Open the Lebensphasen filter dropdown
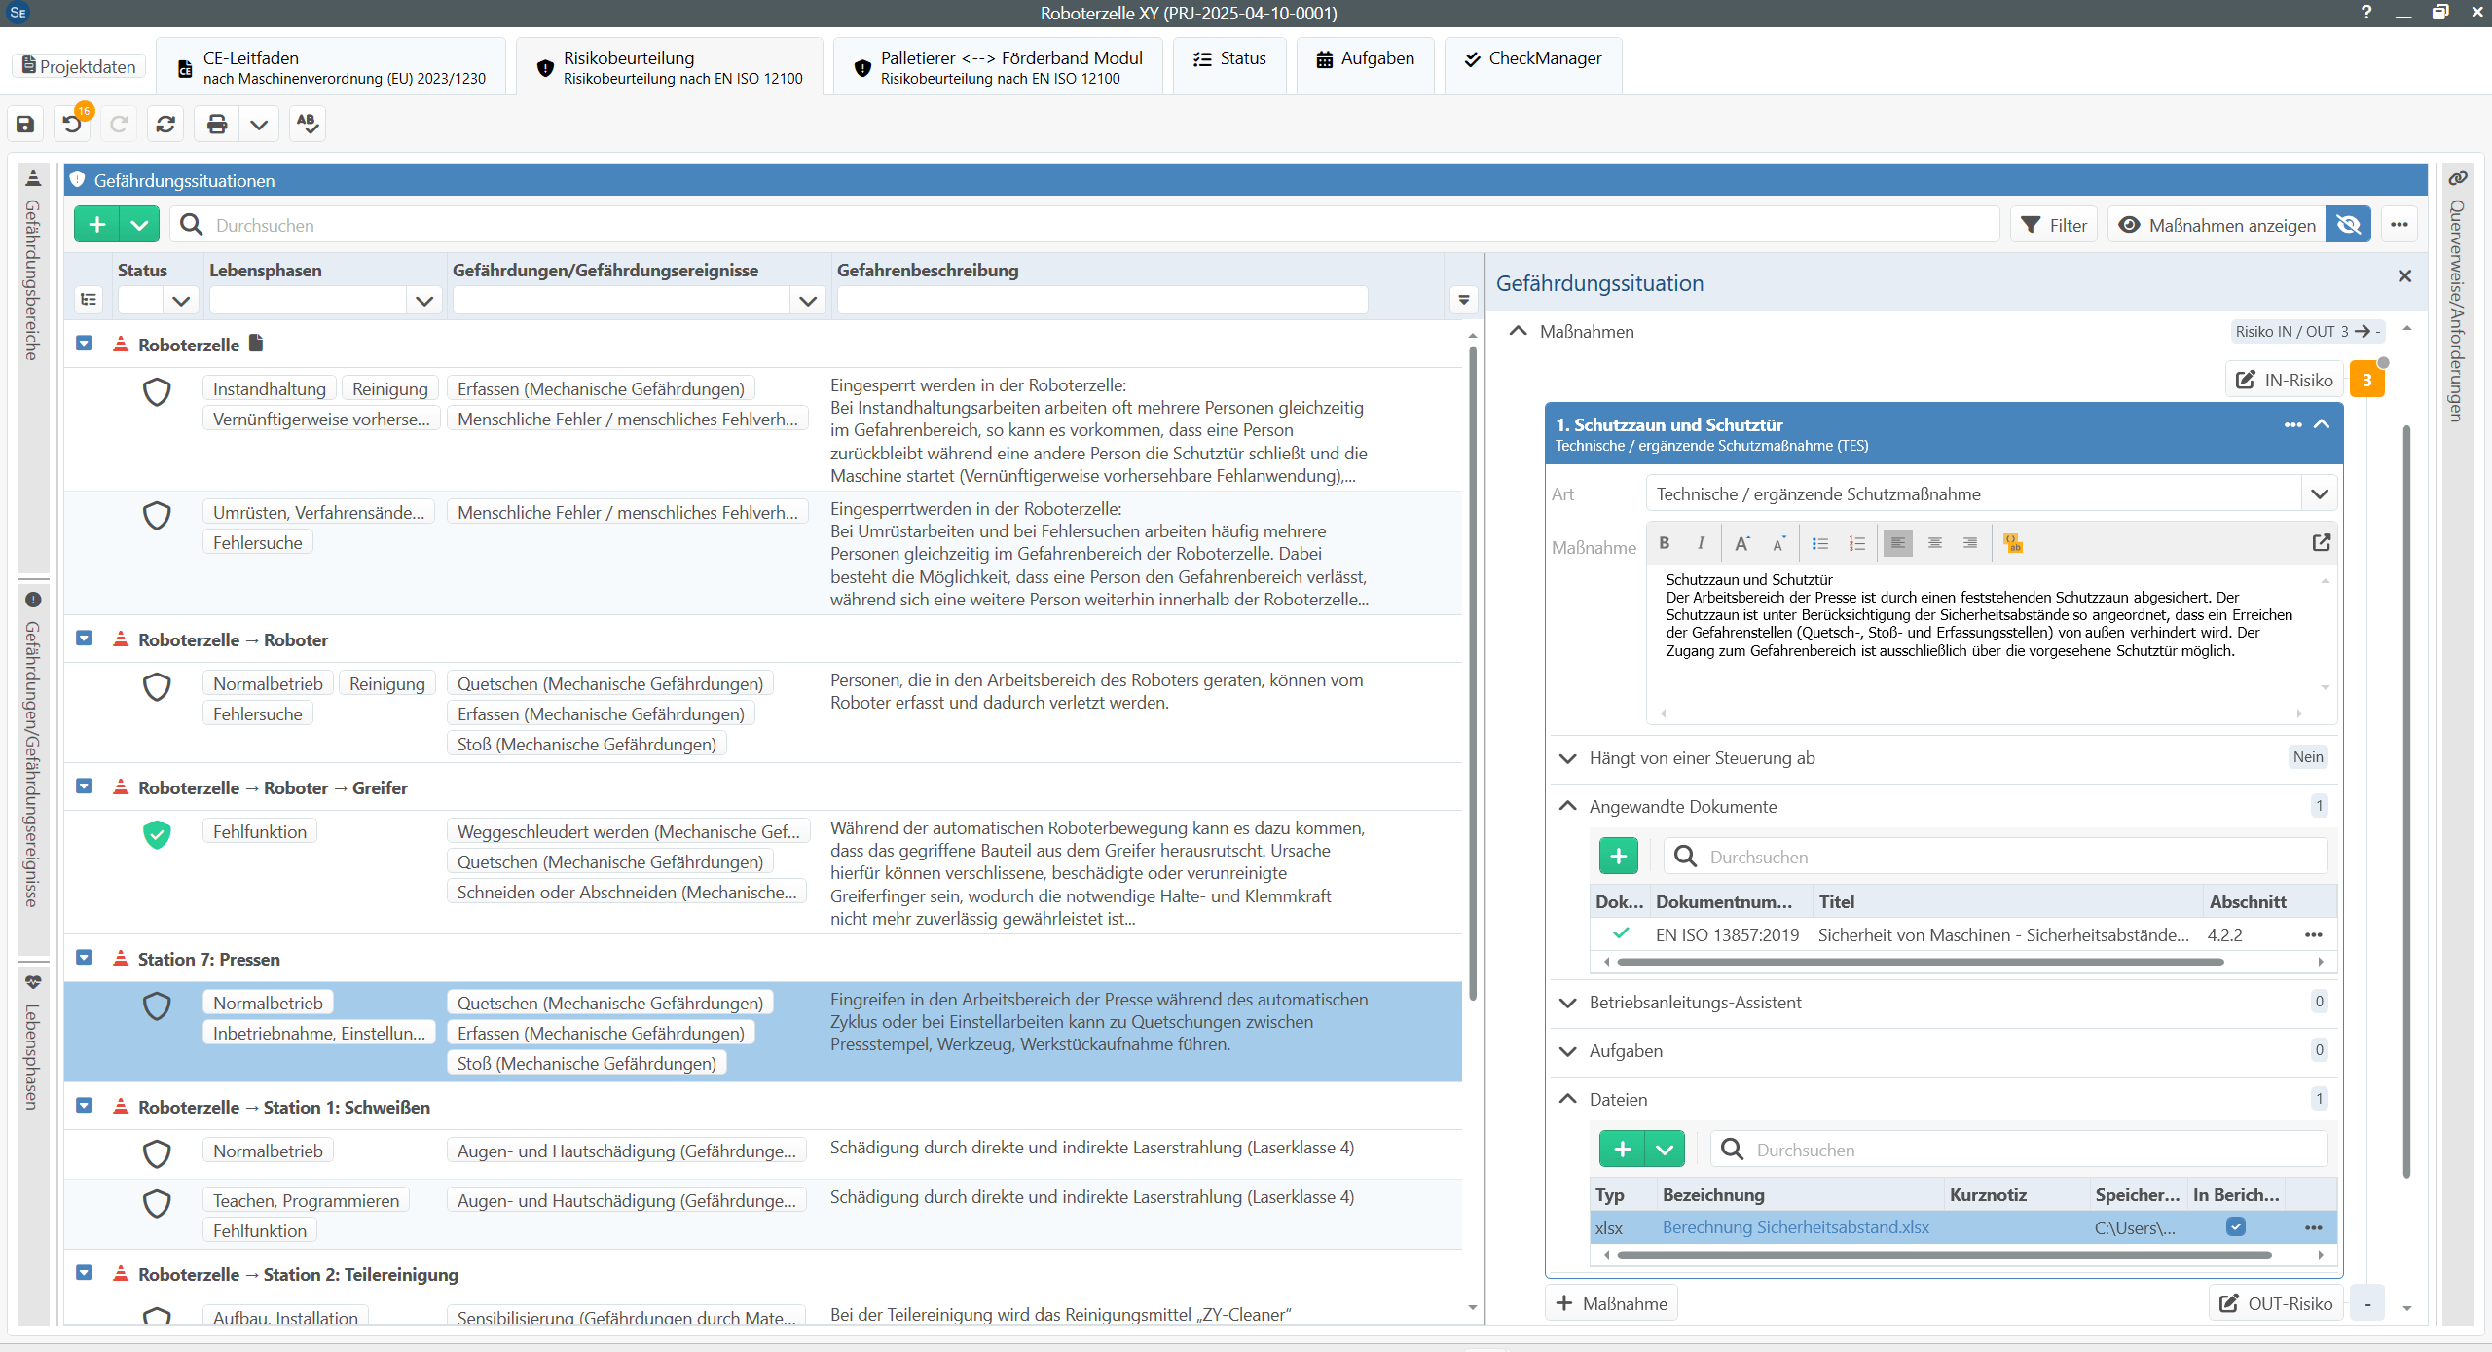Screen dimensions: 2492x1352 pyautogui.click(x=424, y=301)
